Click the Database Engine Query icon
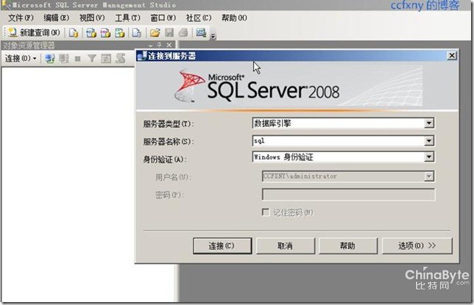 click(x=74, y=32)
